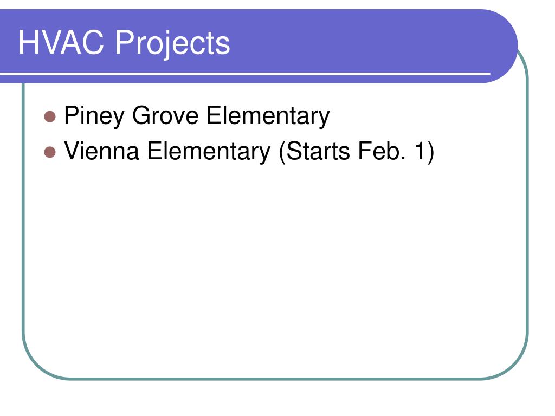Click the number 1 in Feb. 1

[420, 151]
